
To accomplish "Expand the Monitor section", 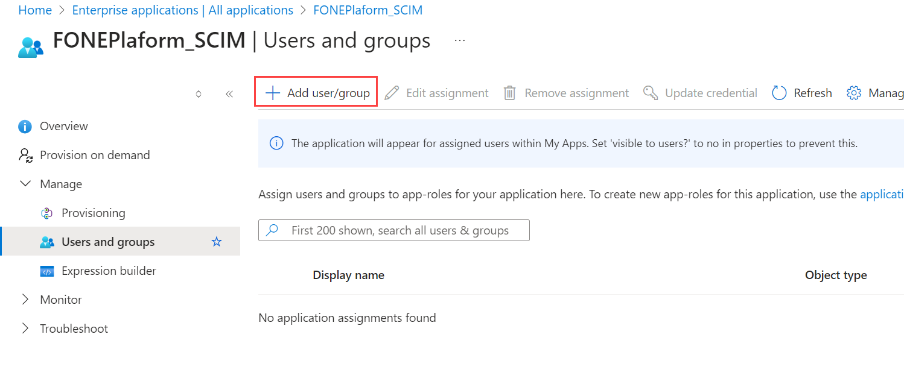I will click(25, 300).
